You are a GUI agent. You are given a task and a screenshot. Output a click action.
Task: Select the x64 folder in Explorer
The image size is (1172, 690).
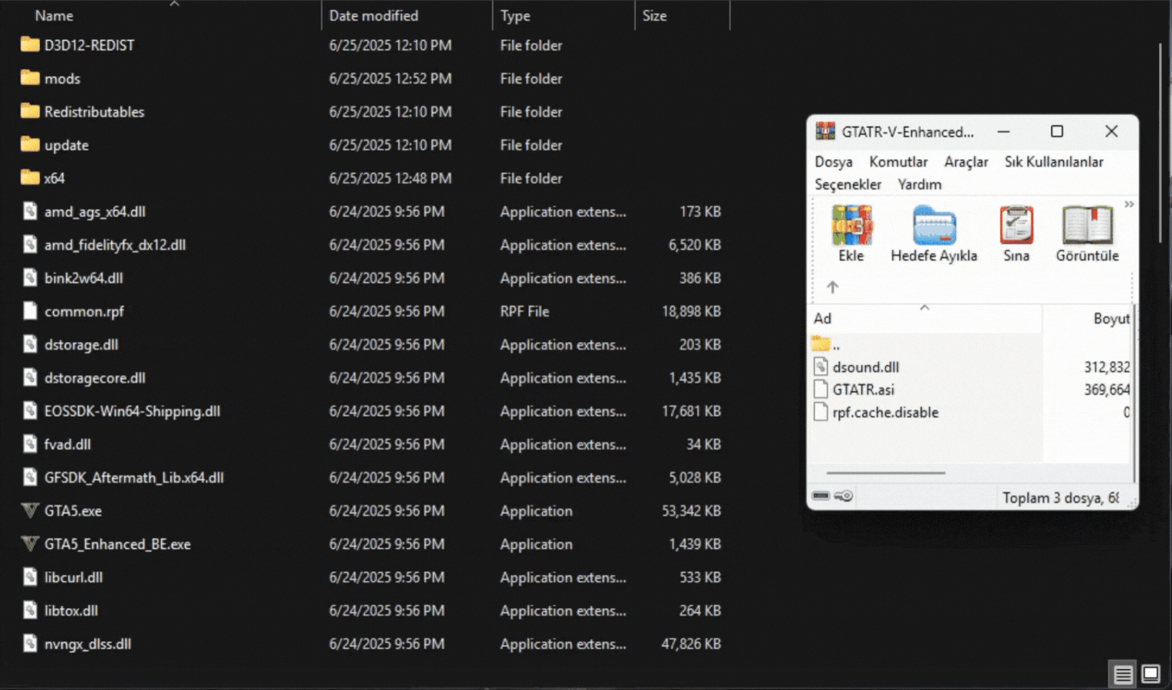click(x=54, y=178)
